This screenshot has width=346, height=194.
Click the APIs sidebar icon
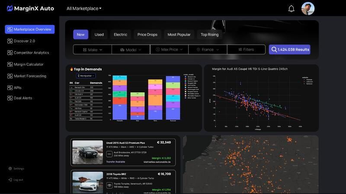pyautogui.click(x=10, y=88)
